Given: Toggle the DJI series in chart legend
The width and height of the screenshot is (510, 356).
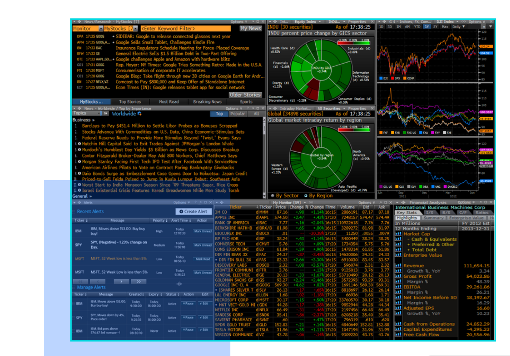Looking at the screenshot, I should pyautogui.click(x=383, y=78).
